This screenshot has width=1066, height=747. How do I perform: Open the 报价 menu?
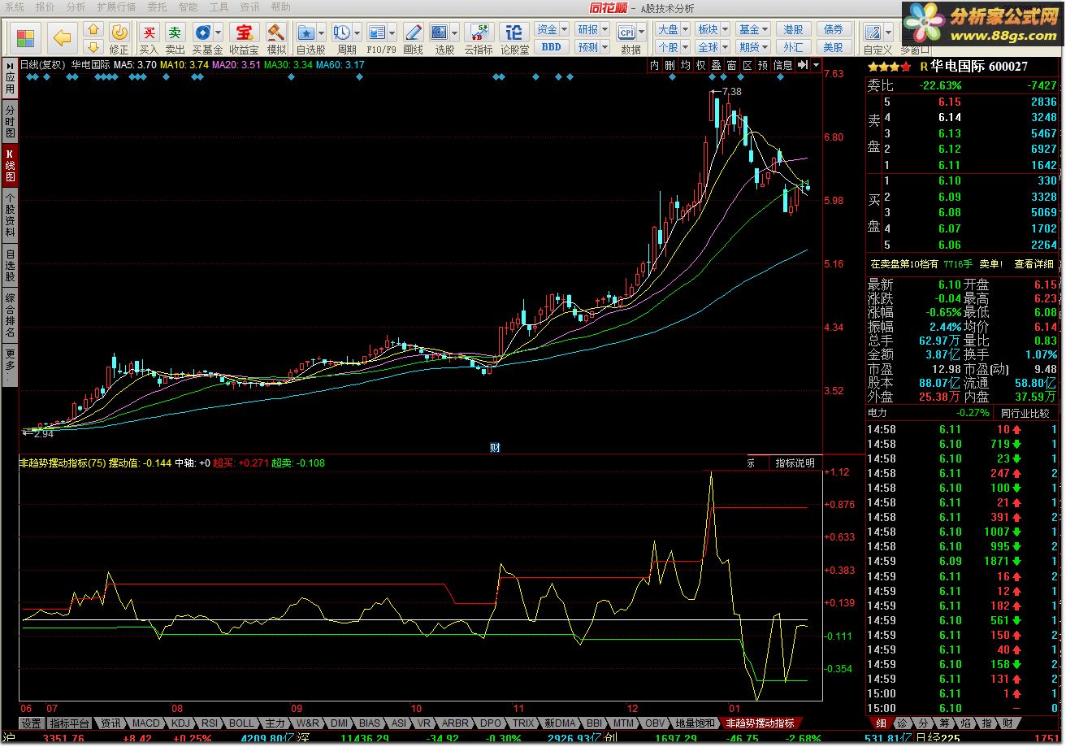[45, 7]
